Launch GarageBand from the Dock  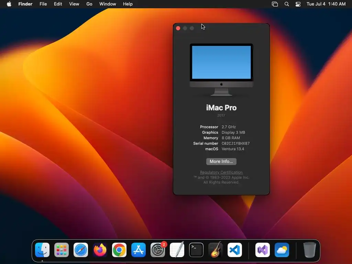pos(216,250)
